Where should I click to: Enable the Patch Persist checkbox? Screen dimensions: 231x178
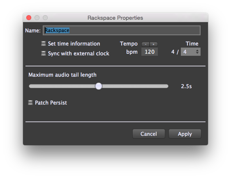click(30, 103)
